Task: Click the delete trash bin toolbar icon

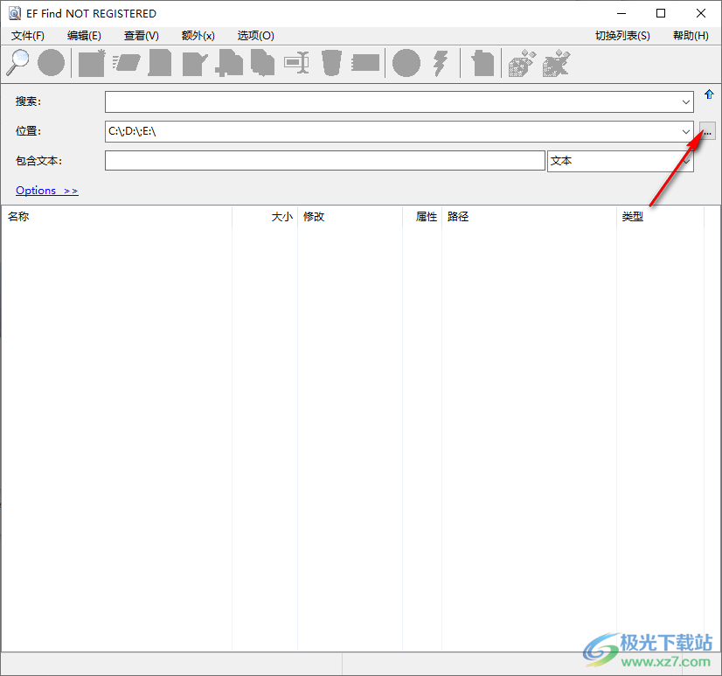Action: point(331,63)
